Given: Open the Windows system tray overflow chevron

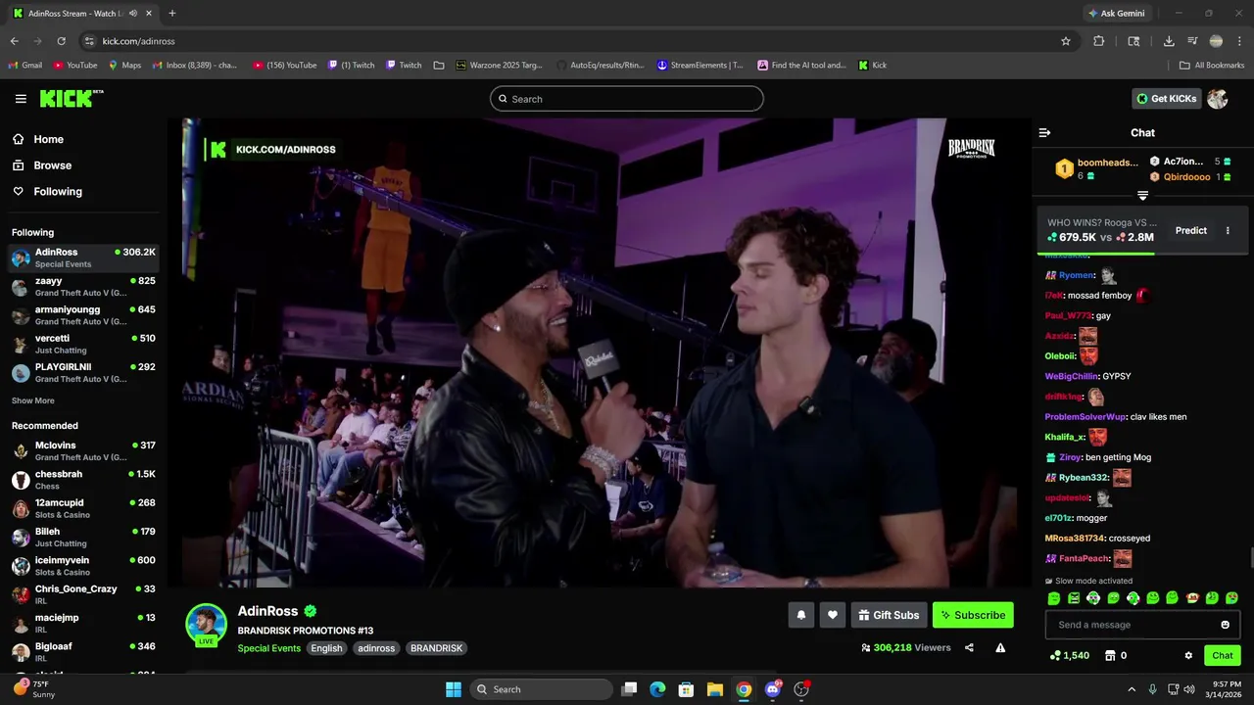Looking at the screenshot, I should pos(1132,689).
